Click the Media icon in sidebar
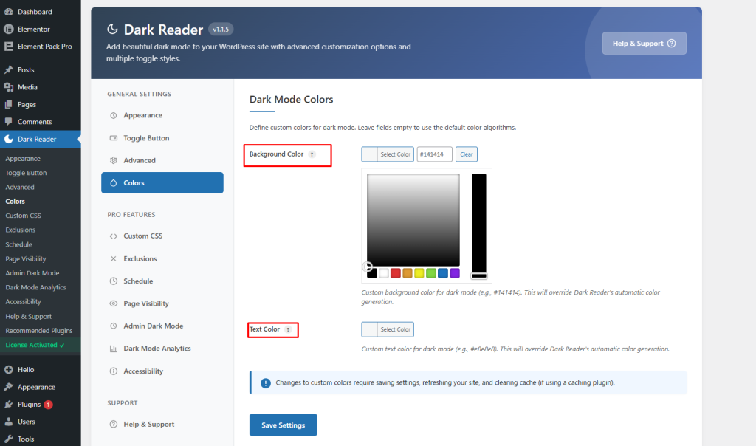The width and height of the screenshot is (756, 446). [9, 87]
